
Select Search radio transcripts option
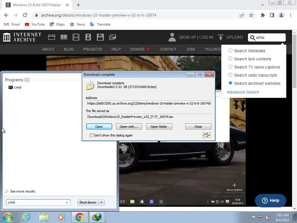(230, 75)
